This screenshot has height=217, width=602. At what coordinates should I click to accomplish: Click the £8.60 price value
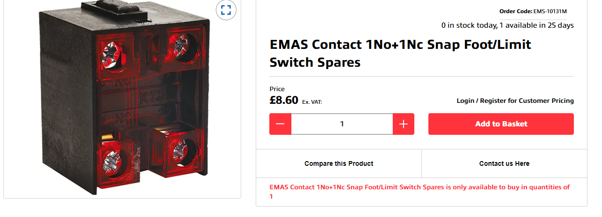(x=284, y=100)
